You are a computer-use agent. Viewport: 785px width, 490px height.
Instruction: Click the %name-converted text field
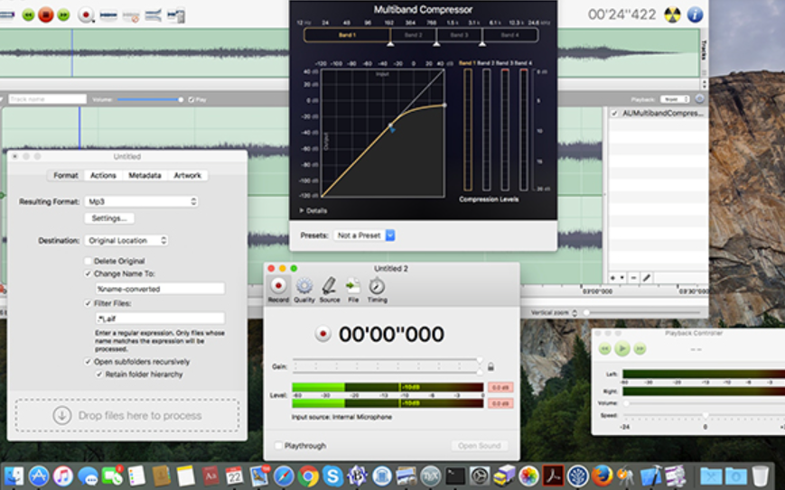160,289
